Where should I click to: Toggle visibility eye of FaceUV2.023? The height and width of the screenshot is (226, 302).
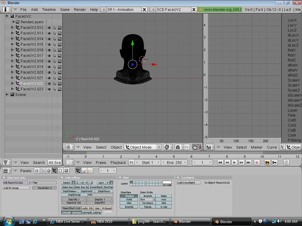(49, 89)
